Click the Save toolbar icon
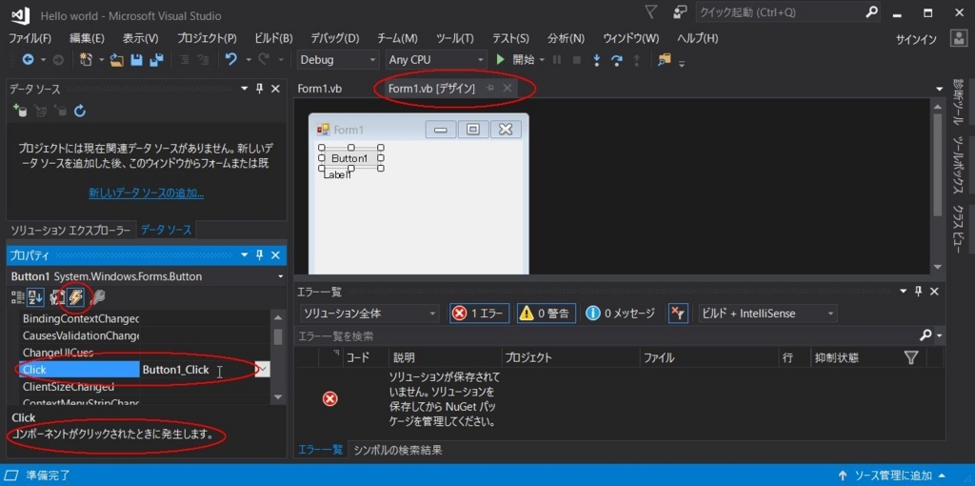975x486 pixels. tap(136, 60)
